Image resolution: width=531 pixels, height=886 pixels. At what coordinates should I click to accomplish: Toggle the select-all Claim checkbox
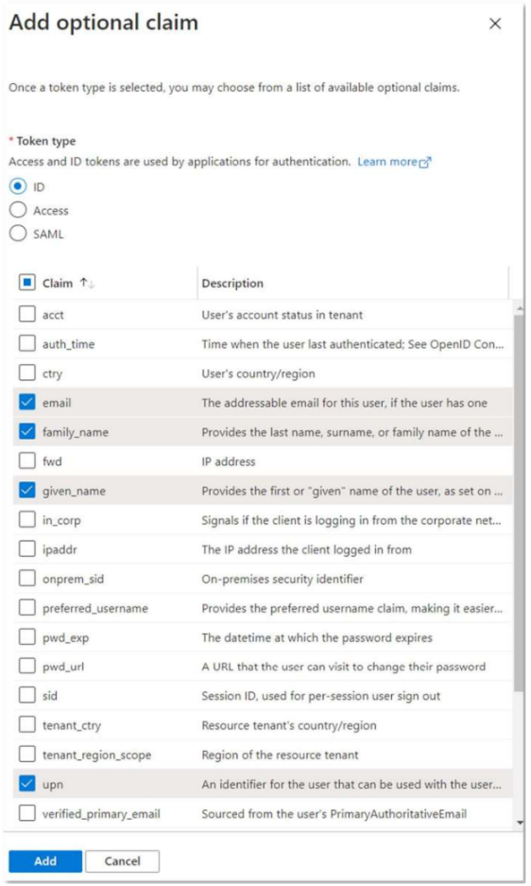27,283
